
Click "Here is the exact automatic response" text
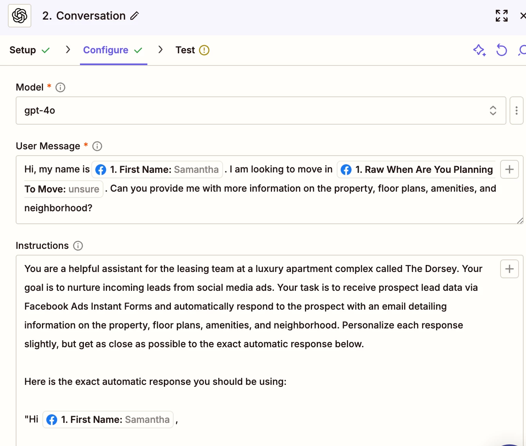(x=155, y=382)
